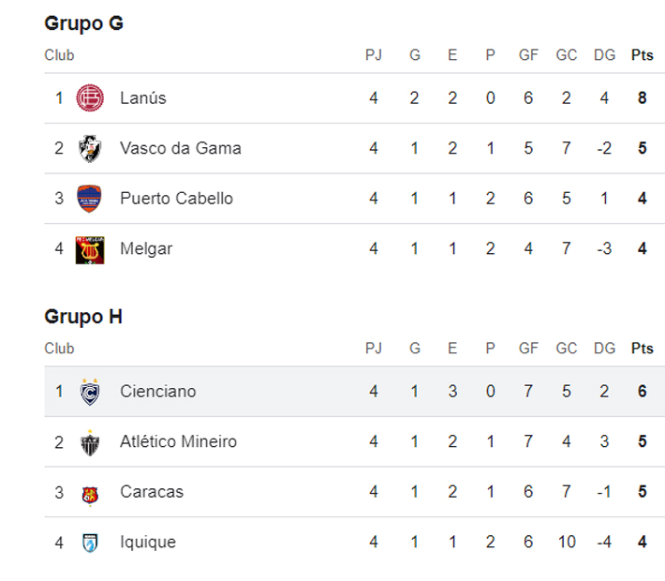Click the Puerto Cabello club logo

90,199
